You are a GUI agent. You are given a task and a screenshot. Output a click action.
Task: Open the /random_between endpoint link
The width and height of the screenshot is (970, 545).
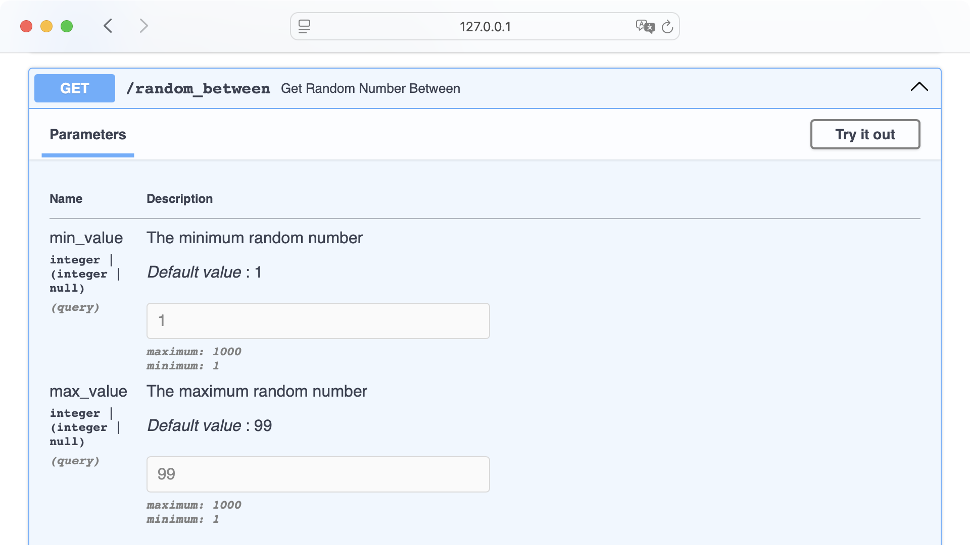click(x=199, y=88)
